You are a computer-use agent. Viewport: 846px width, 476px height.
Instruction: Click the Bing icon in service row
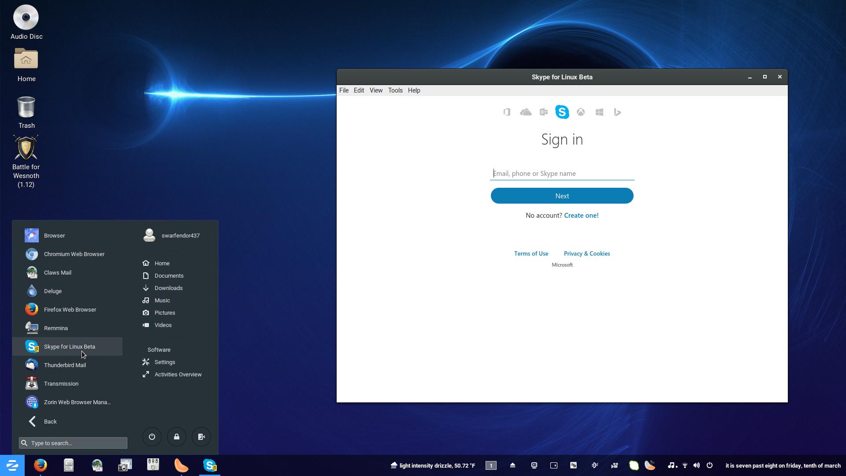pos(617,112)
